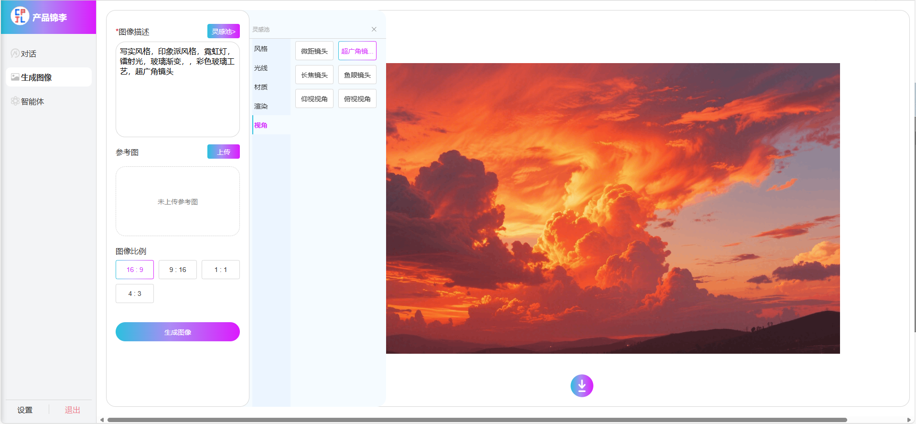The image size is (916, 424).
Task: Click the horizontal scrollbar right arrow
Action: coord(909,420)
